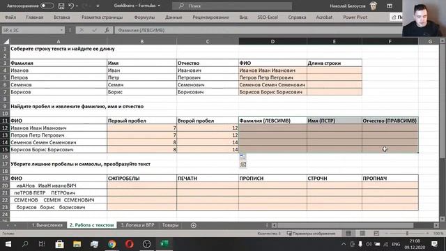Click the Search box in the title bar
This screenshot has width=446, height=251.
[232, 6]
